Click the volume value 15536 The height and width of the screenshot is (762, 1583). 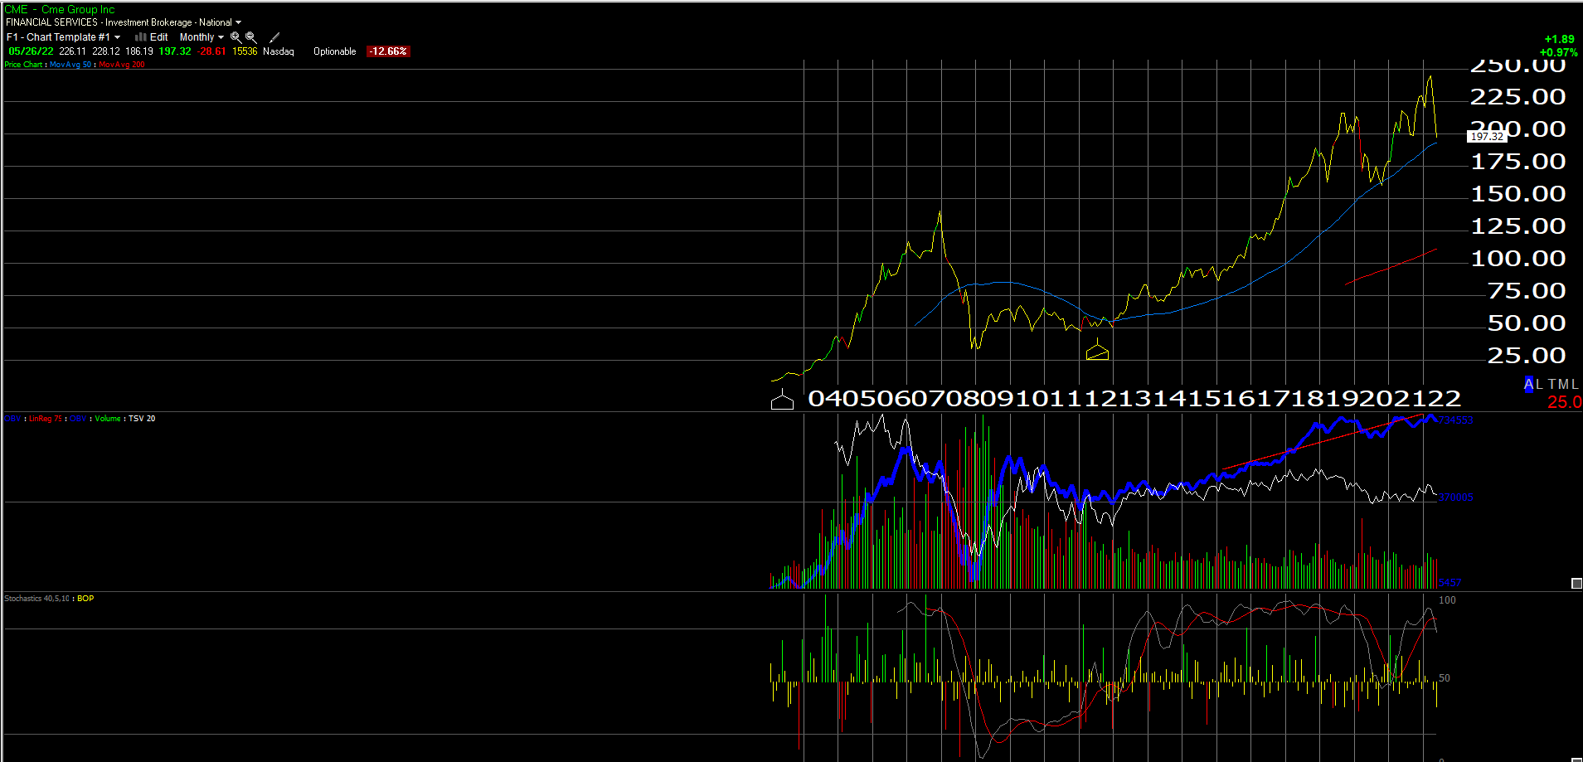point(245,51)
